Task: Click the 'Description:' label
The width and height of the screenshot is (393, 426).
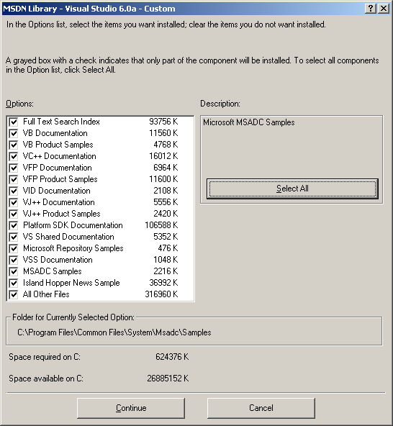Action: 220,104
